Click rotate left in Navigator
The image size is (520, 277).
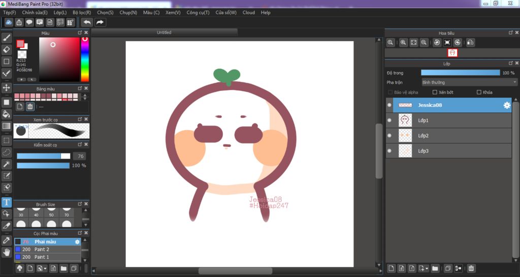[x=437, y=43]
